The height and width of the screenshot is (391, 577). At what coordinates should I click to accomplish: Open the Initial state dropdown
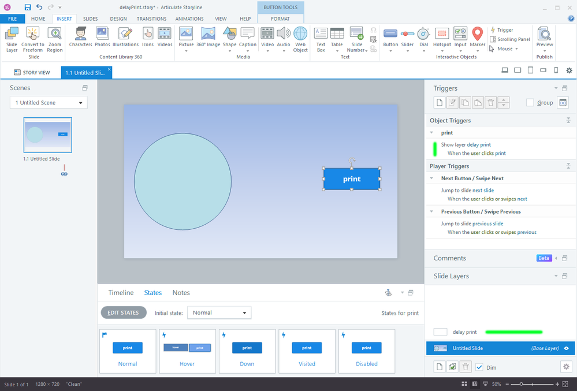click(219, 313)
